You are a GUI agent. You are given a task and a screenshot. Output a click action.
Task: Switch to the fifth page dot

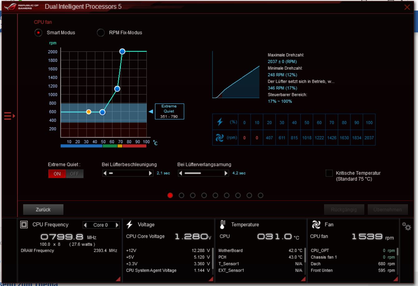pyautogui.click(x=215, y=195)
